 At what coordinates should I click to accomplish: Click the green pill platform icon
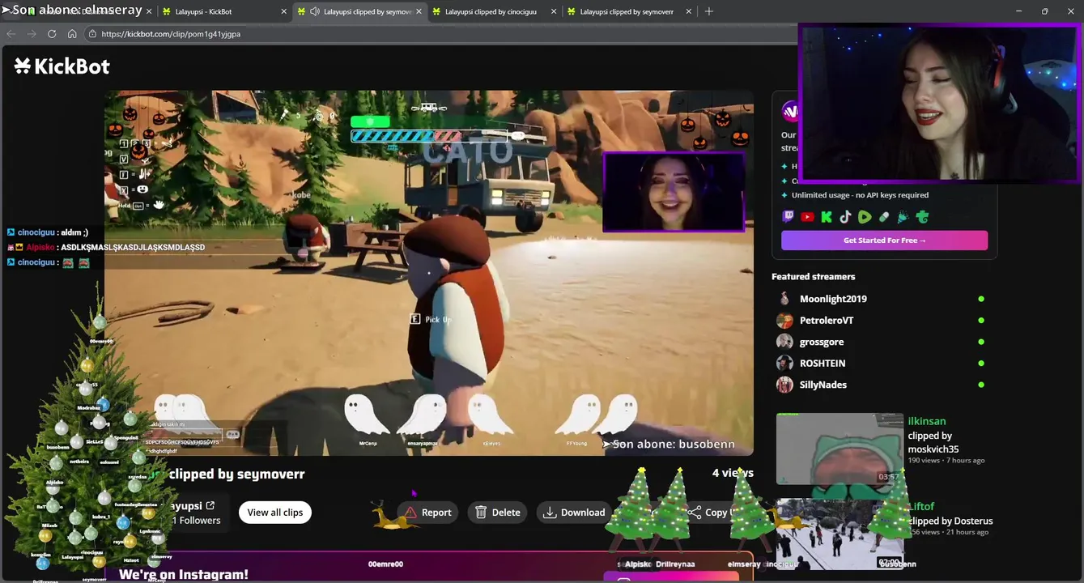point(884,217)
